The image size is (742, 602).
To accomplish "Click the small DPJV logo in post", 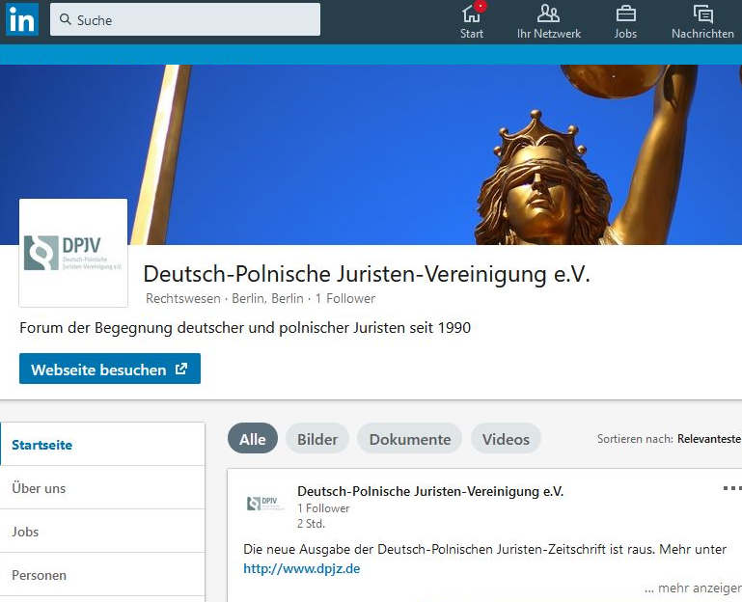I will 263,503.
